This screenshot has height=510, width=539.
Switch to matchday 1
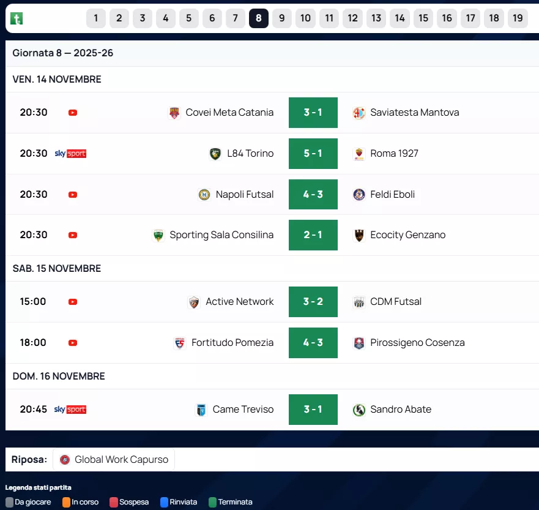tap(96, 18)
